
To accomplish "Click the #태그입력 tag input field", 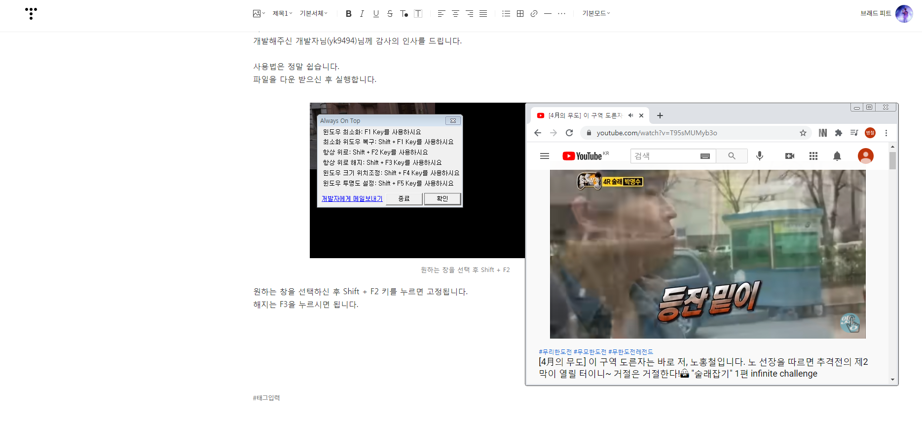I will point(266,398).
